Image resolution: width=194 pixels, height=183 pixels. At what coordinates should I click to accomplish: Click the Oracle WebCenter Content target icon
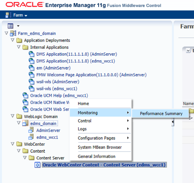tap(37, 165)
